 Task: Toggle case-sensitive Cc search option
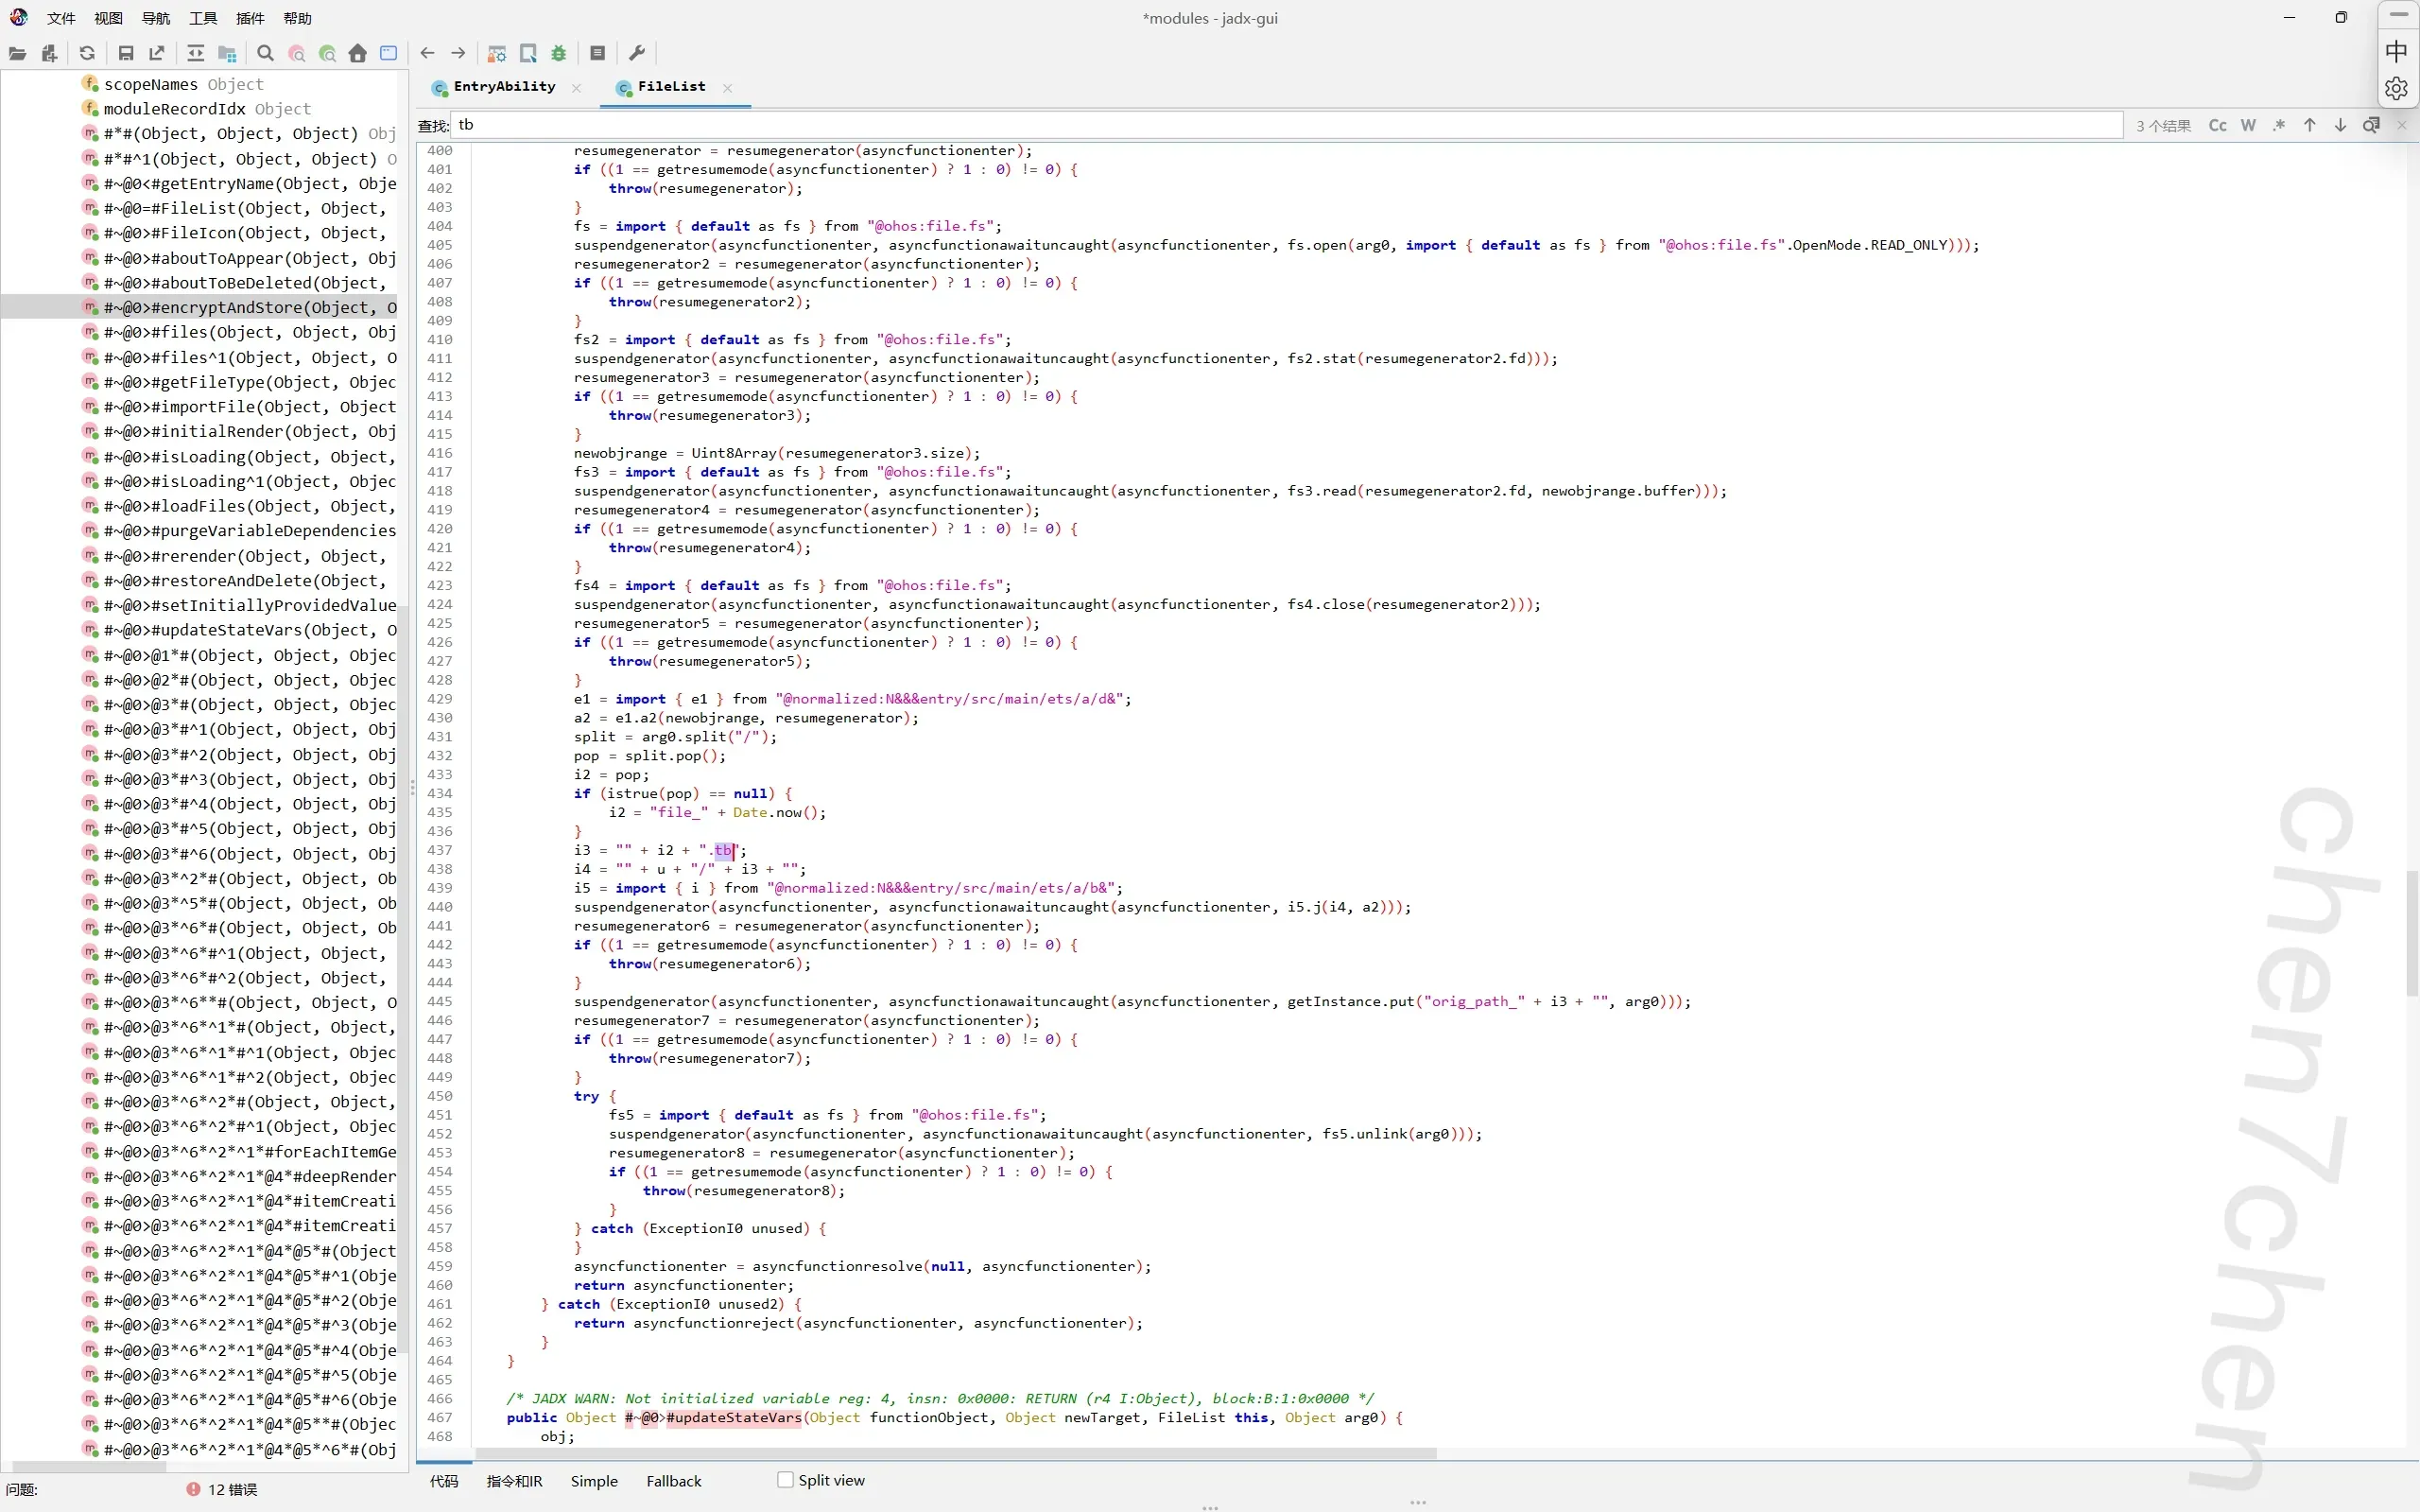[2217, 125]
